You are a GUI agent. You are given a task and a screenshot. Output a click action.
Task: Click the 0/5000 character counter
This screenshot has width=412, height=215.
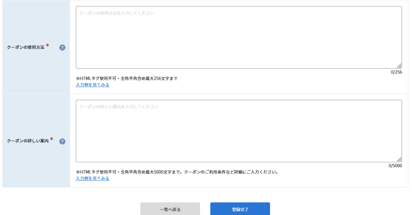(395, 165)
